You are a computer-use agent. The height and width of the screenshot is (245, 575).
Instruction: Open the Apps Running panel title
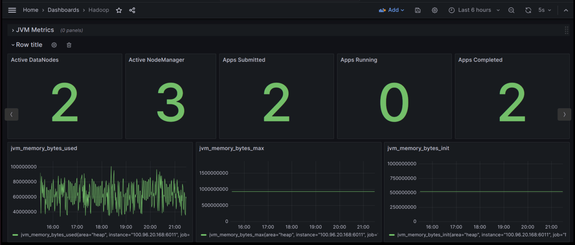(359, 60)
